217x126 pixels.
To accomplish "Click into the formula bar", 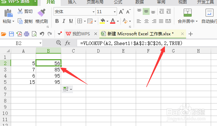I will pos(147,43).
